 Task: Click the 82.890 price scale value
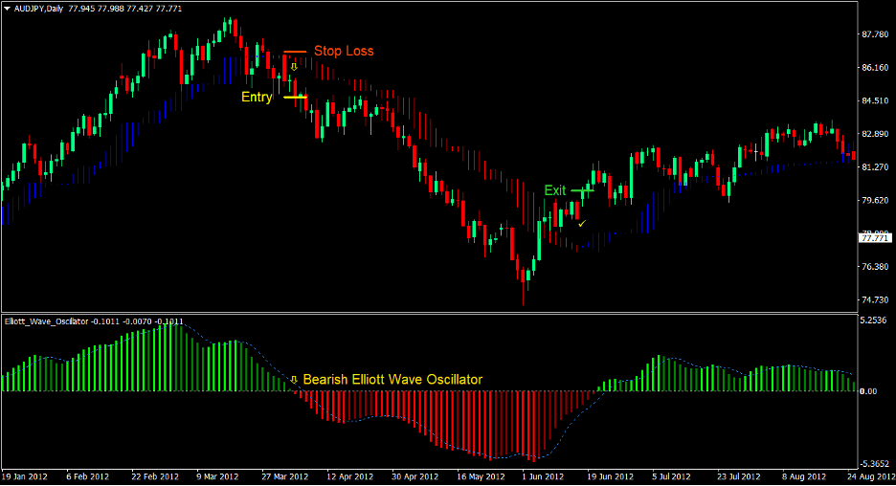point(875,134)
